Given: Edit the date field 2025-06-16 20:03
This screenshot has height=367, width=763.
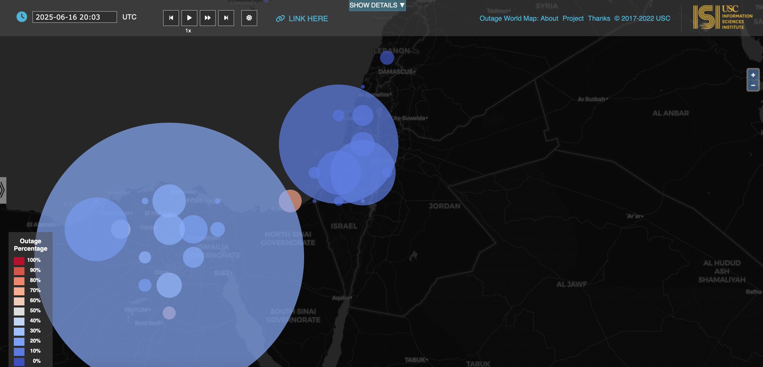Looking at the screenshot, I should (x=75, y=17).
